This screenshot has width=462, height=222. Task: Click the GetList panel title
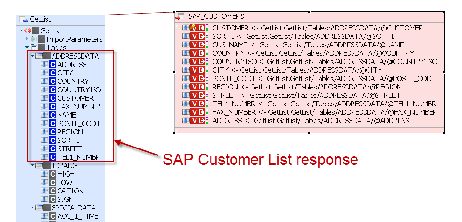tap(40, 19)
